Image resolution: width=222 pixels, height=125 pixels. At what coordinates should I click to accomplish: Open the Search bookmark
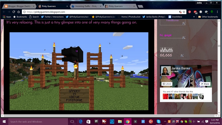click(x=34, y=17)
